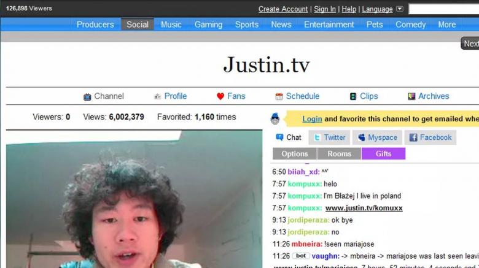The width and height of the screenshot is (479, 268).
Task: Click the Create Account link
Action: click(x=283, y=9)
